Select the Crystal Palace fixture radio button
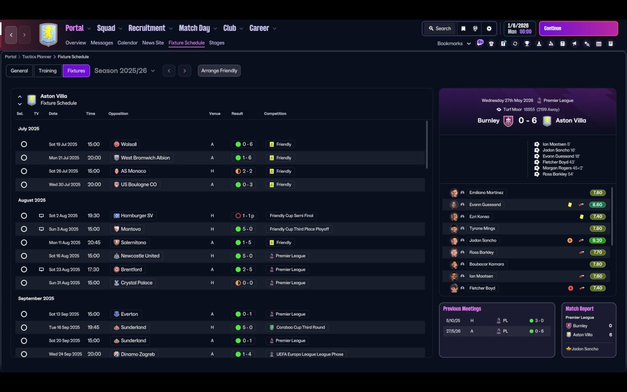Viewport: 627px width, 392px height. 24,283
